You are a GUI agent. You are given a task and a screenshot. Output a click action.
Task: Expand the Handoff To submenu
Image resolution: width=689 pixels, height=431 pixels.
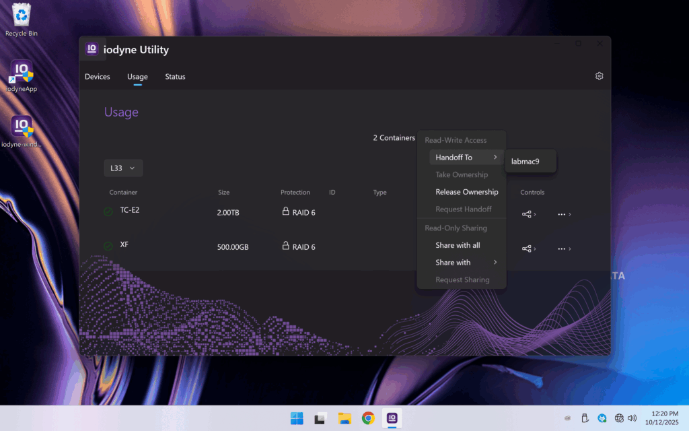[x=466, y=158]
